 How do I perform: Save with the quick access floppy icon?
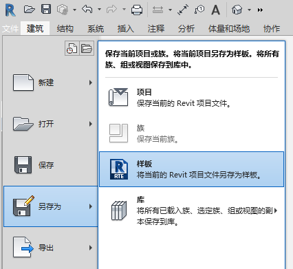coord(46,10)
